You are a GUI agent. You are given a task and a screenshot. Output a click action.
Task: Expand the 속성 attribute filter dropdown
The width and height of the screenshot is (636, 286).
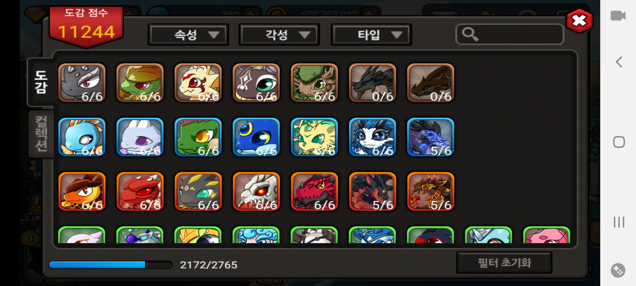188,35
